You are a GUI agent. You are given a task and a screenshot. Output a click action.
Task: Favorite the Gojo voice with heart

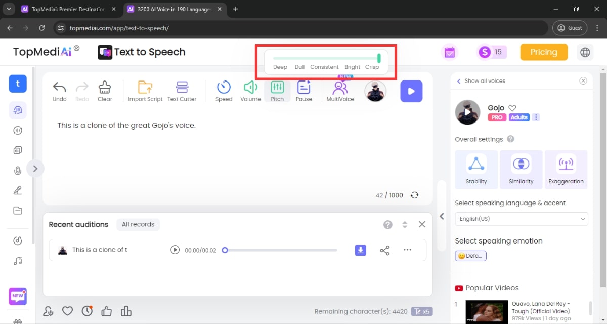[x=512, y=108]
